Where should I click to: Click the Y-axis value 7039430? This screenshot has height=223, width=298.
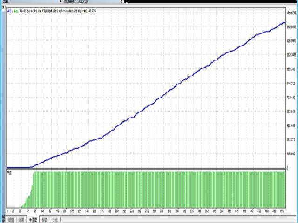pos(292,98)
